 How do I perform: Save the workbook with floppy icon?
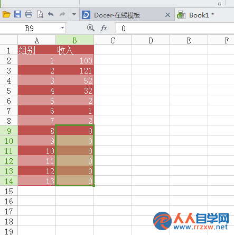pos(17,14)
